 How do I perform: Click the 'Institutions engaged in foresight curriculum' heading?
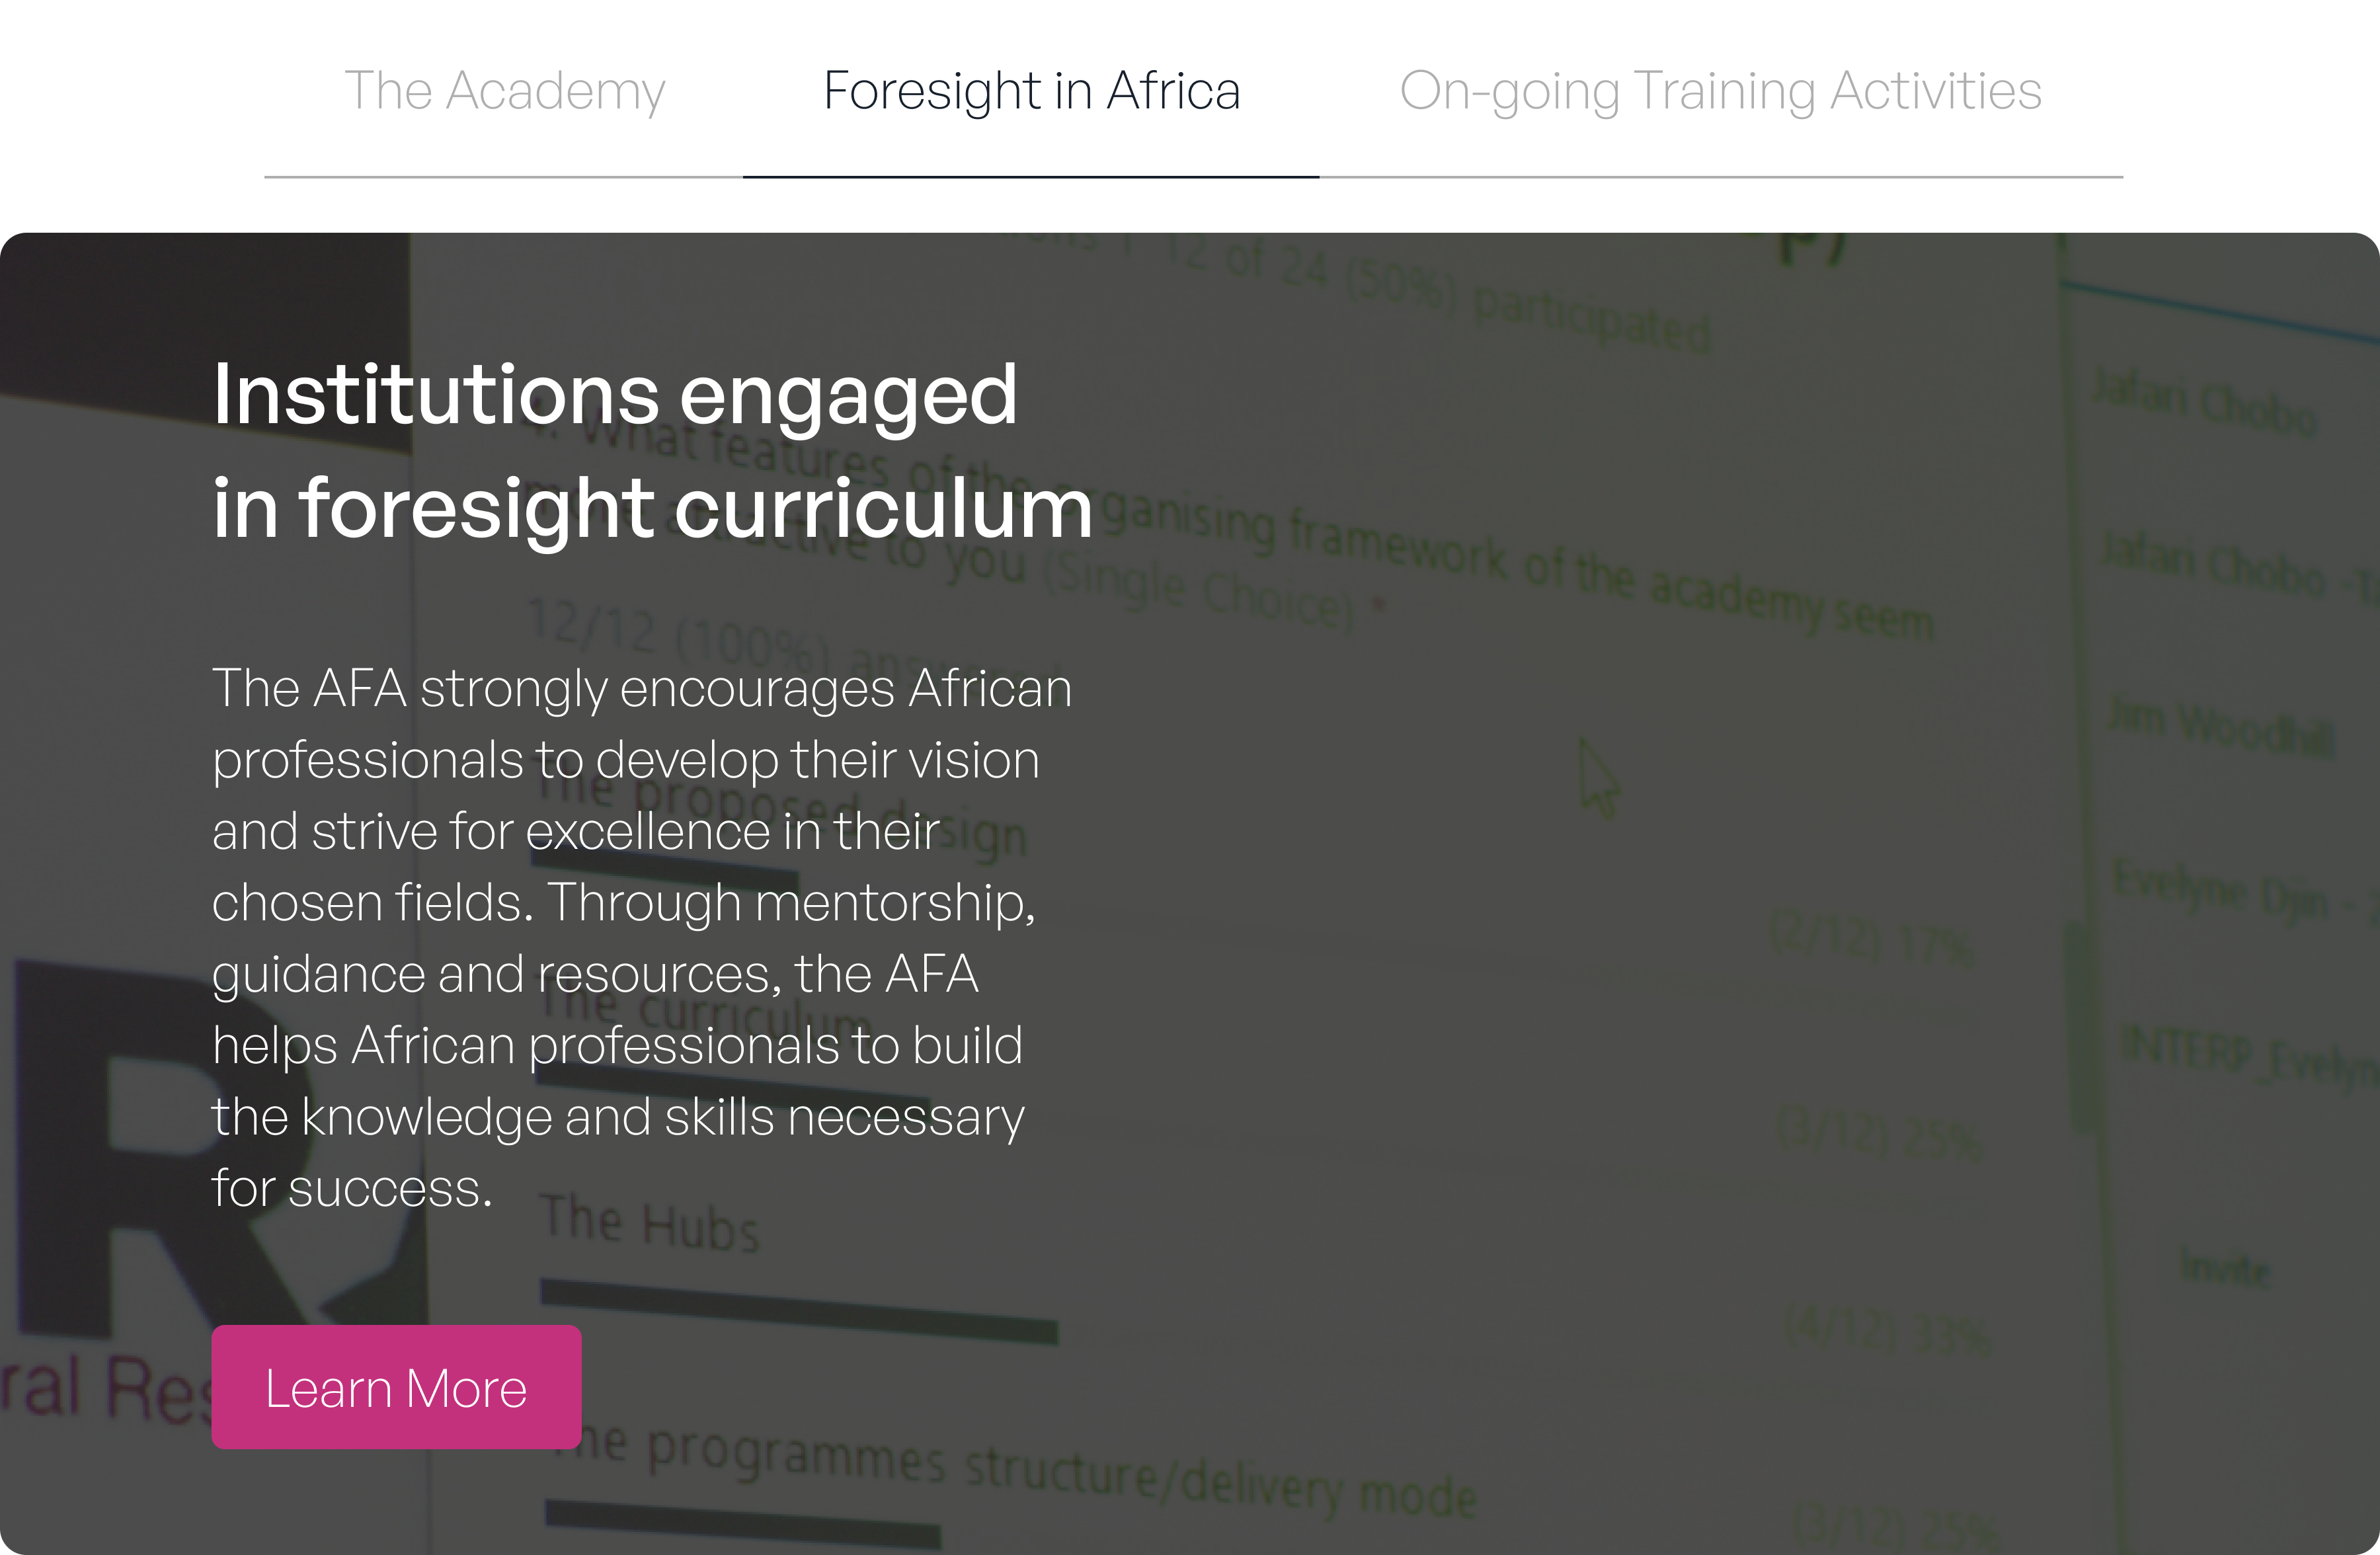click(x=652, y=451)
